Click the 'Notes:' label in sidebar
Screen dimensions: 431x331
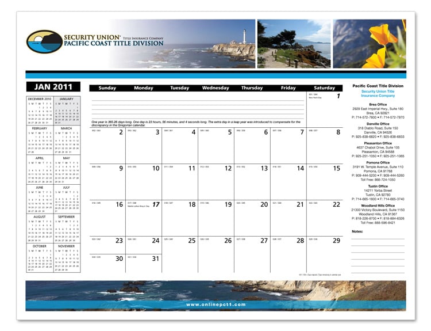(x=357, y=231)
